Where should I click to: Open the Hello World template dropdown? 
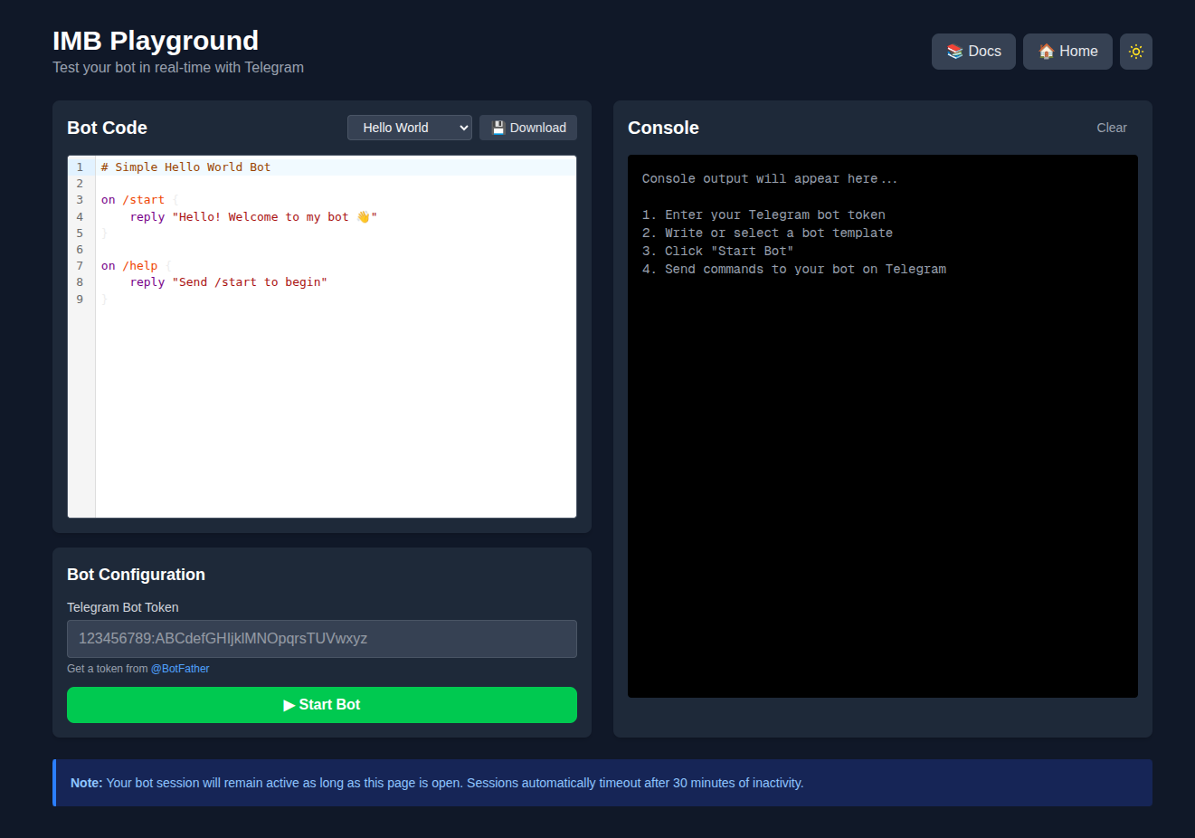click(410, 128)
